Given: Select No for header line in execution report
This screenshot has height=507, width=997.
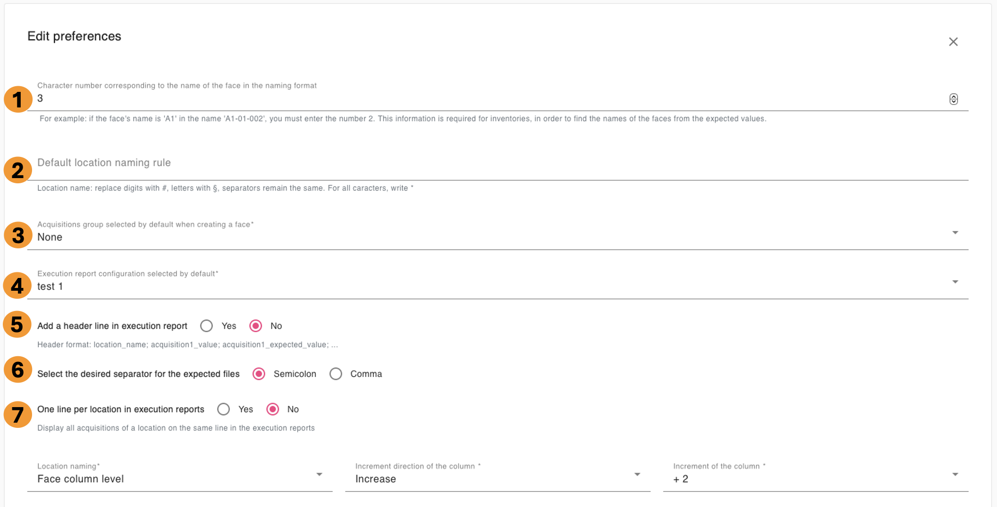Looking at the screenshot, I should tap(256, 326).
